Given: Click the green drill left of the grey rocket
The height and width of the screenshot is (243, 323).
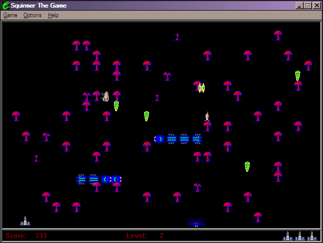Looking at the screenshot, I should (147, 116).
